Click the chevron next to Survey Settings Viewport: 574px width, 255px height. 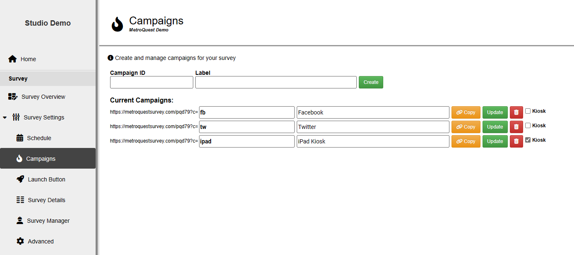[5, 117]
